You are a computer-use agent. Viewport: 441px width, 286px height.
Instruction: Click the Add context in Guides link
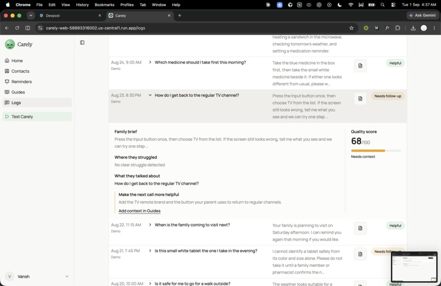pos(140,211)
